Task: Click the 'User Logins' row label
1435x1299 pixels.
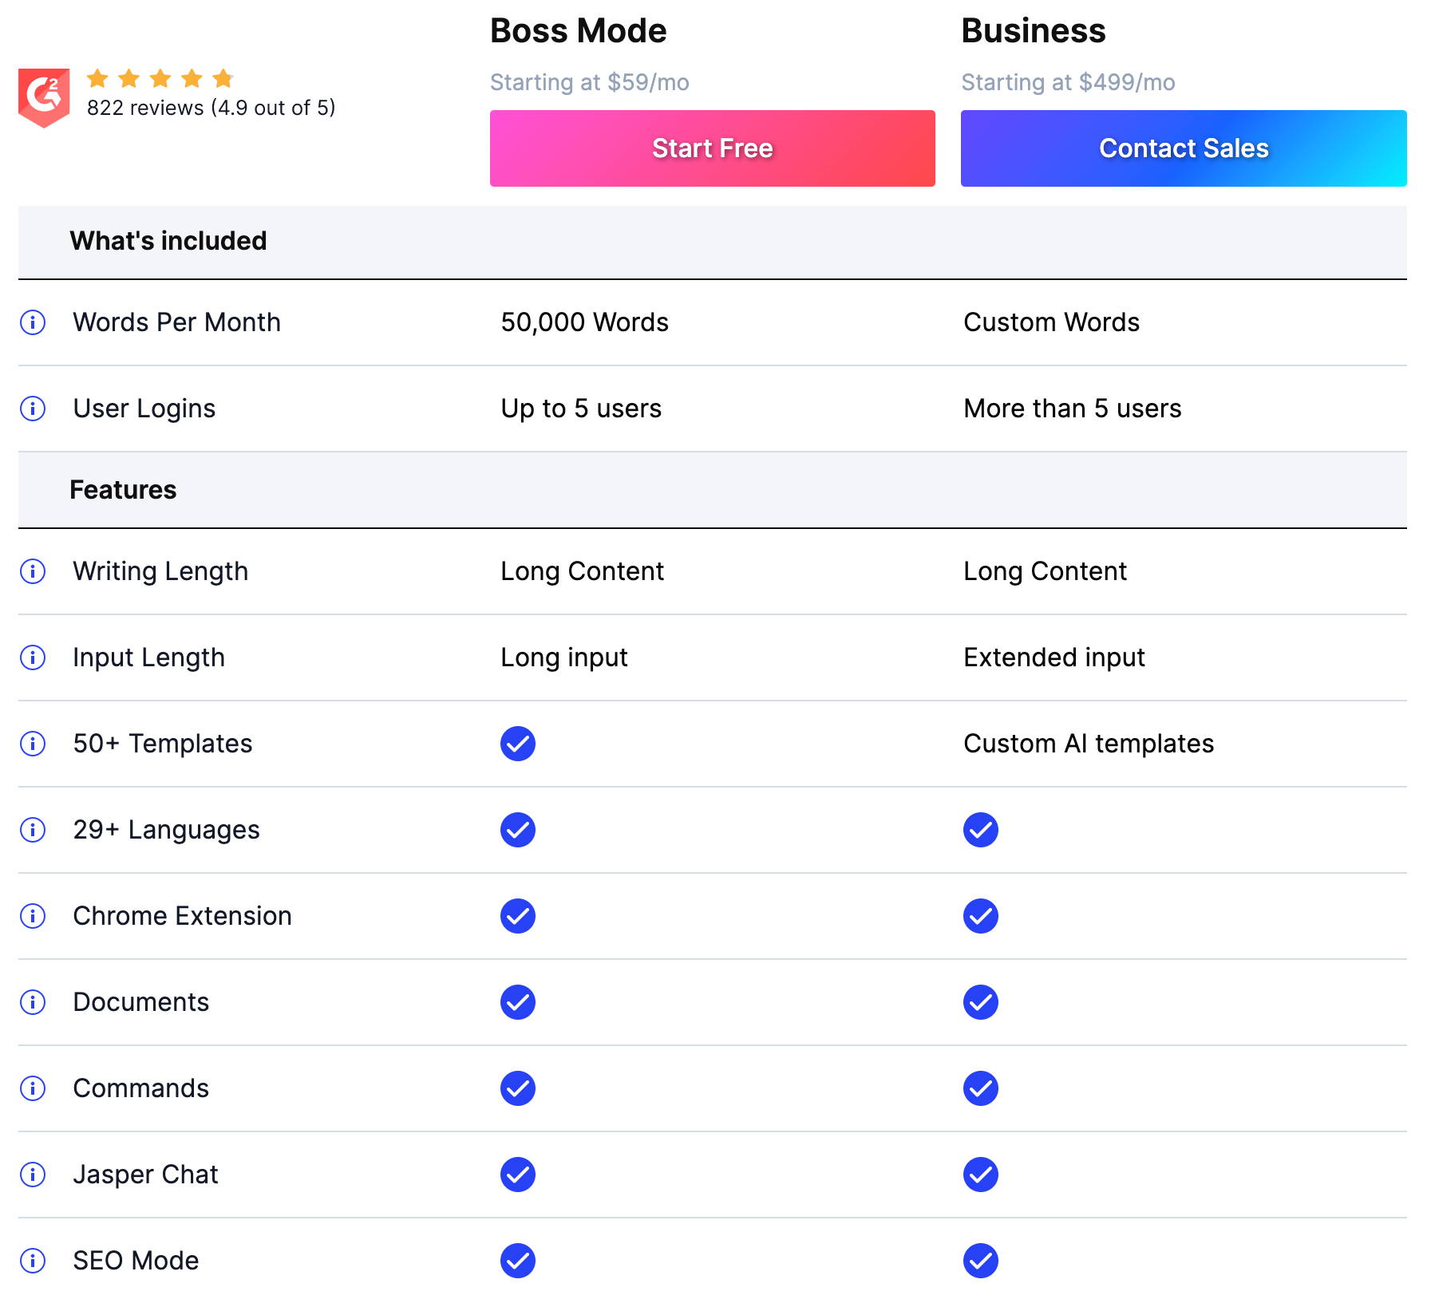Action: point(144,409)
